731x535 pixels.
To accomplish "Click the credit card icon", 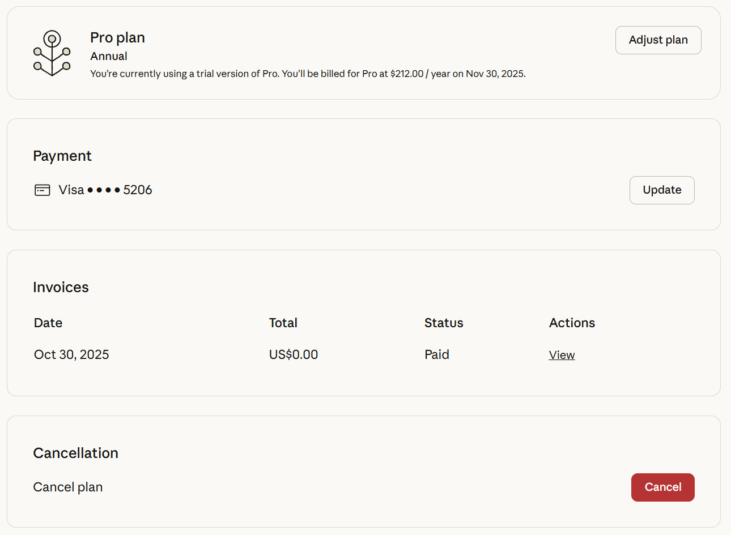I will (x=42, y=190).
